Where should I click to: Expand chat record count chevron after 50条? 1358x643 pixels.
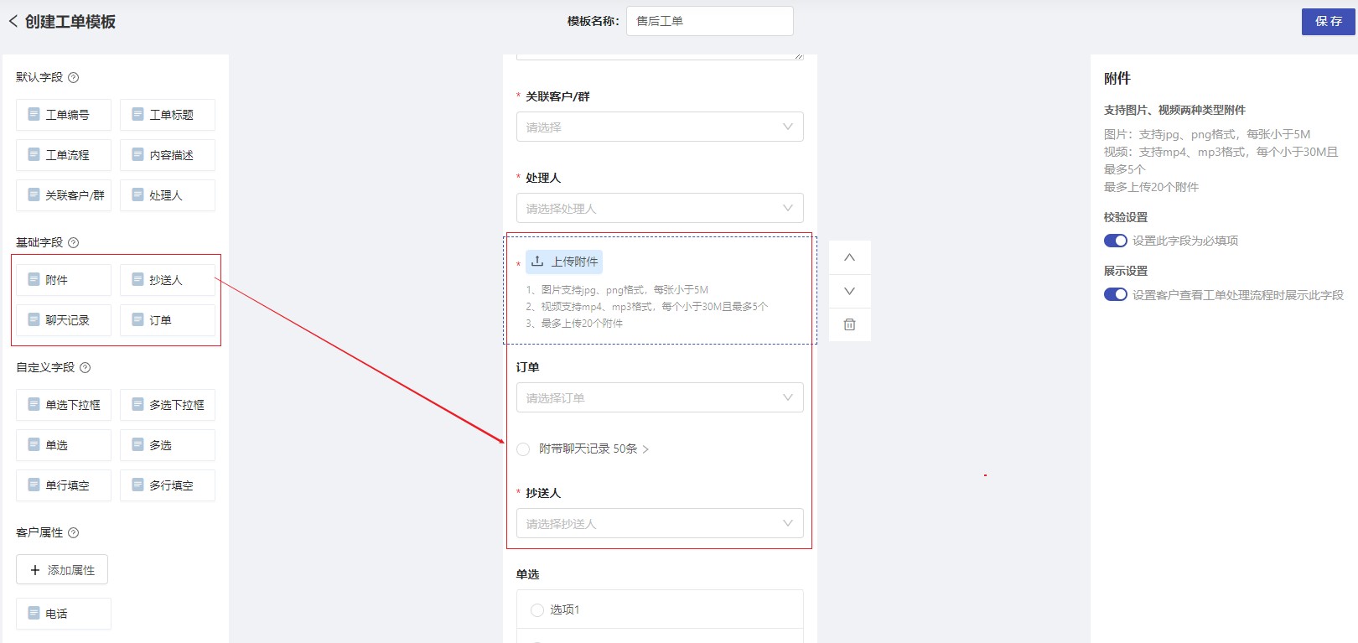point(645,449)
